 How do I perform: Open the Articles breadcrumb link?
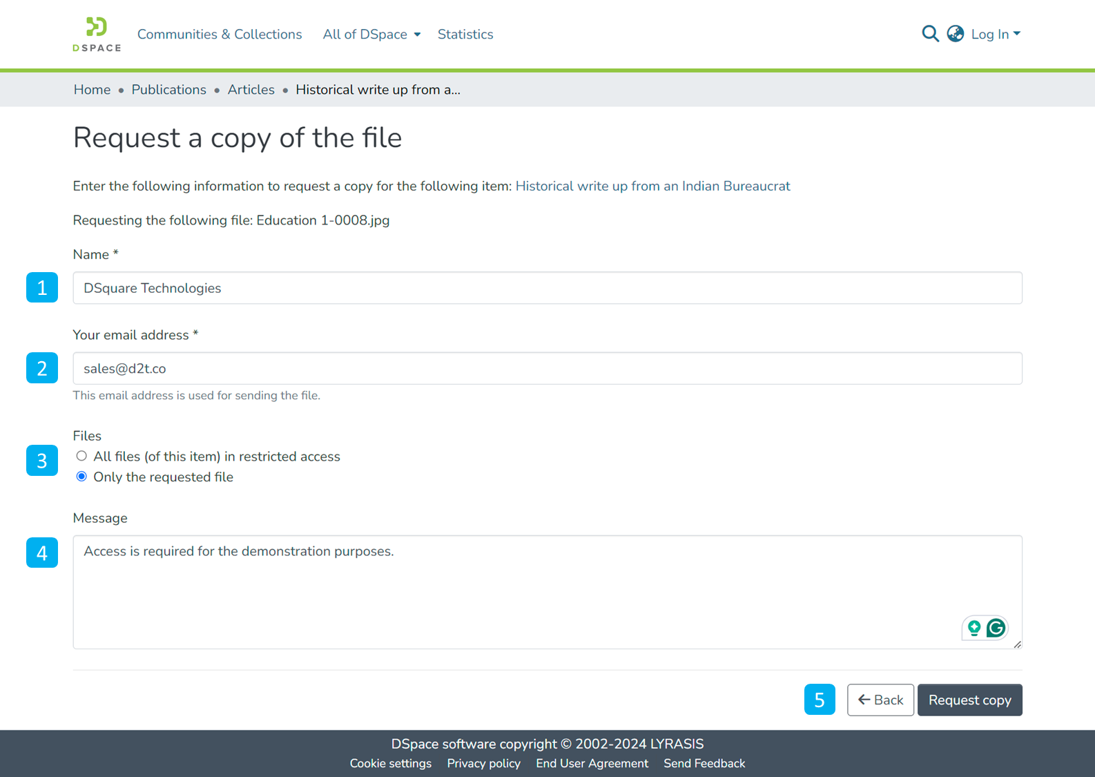[251, 90]
